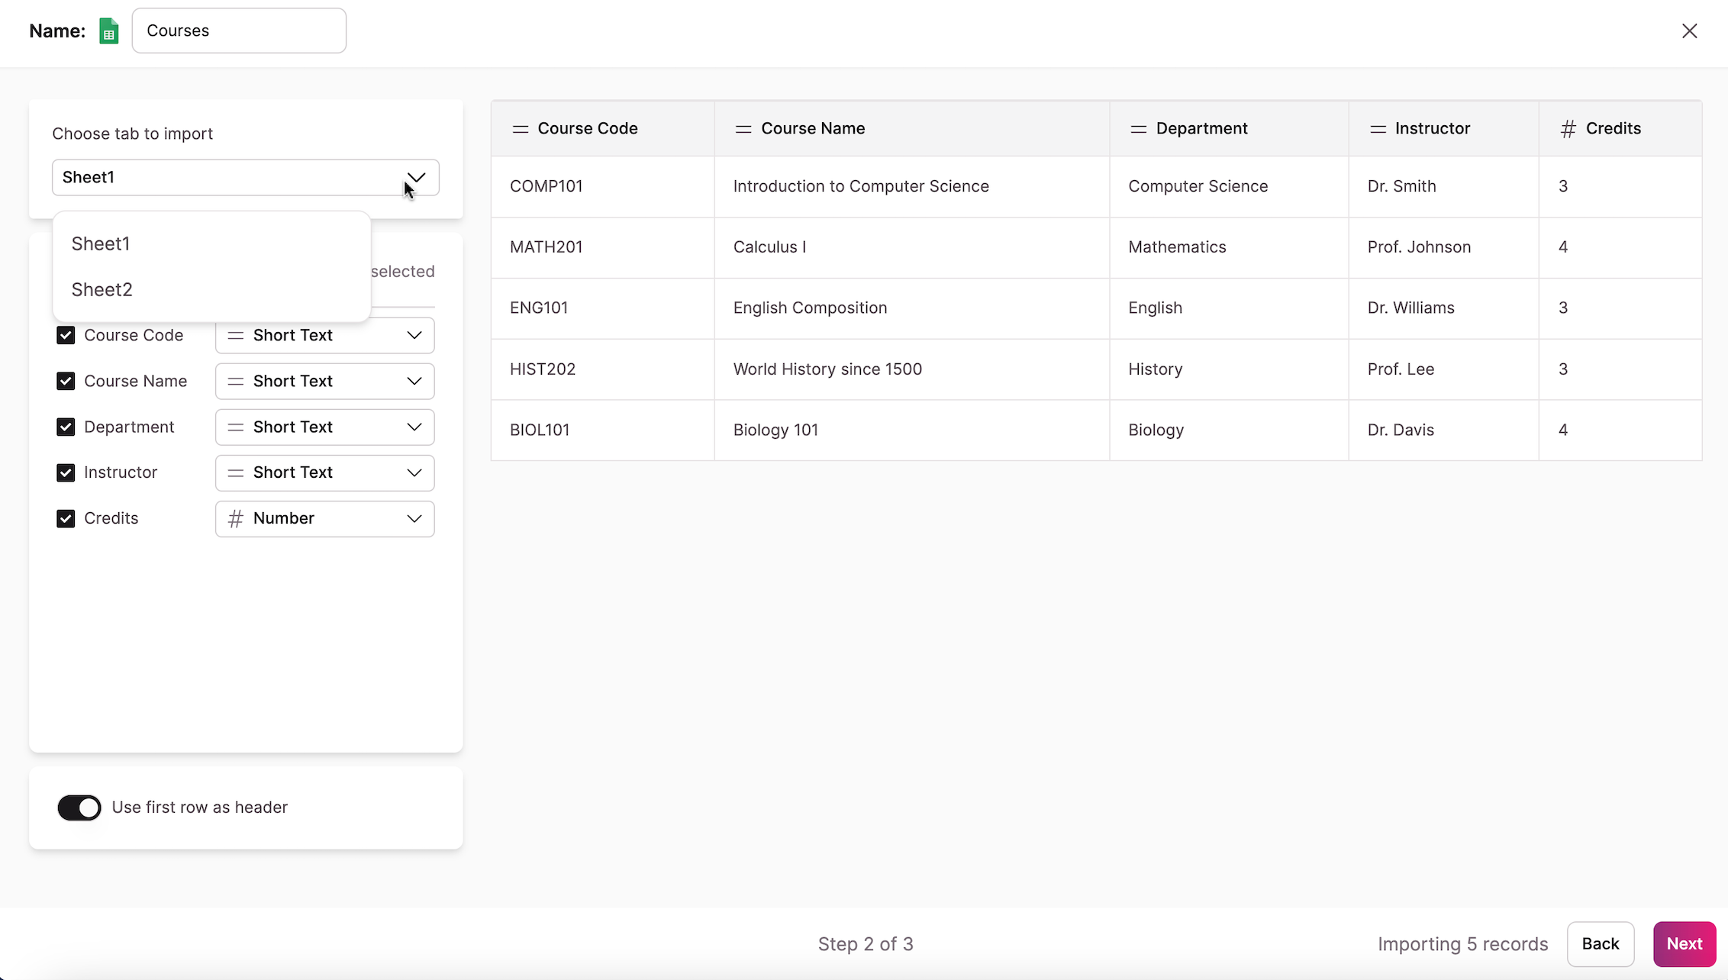Click the Computer Science department cell
1728x980 pixels.
point(1229,186)
